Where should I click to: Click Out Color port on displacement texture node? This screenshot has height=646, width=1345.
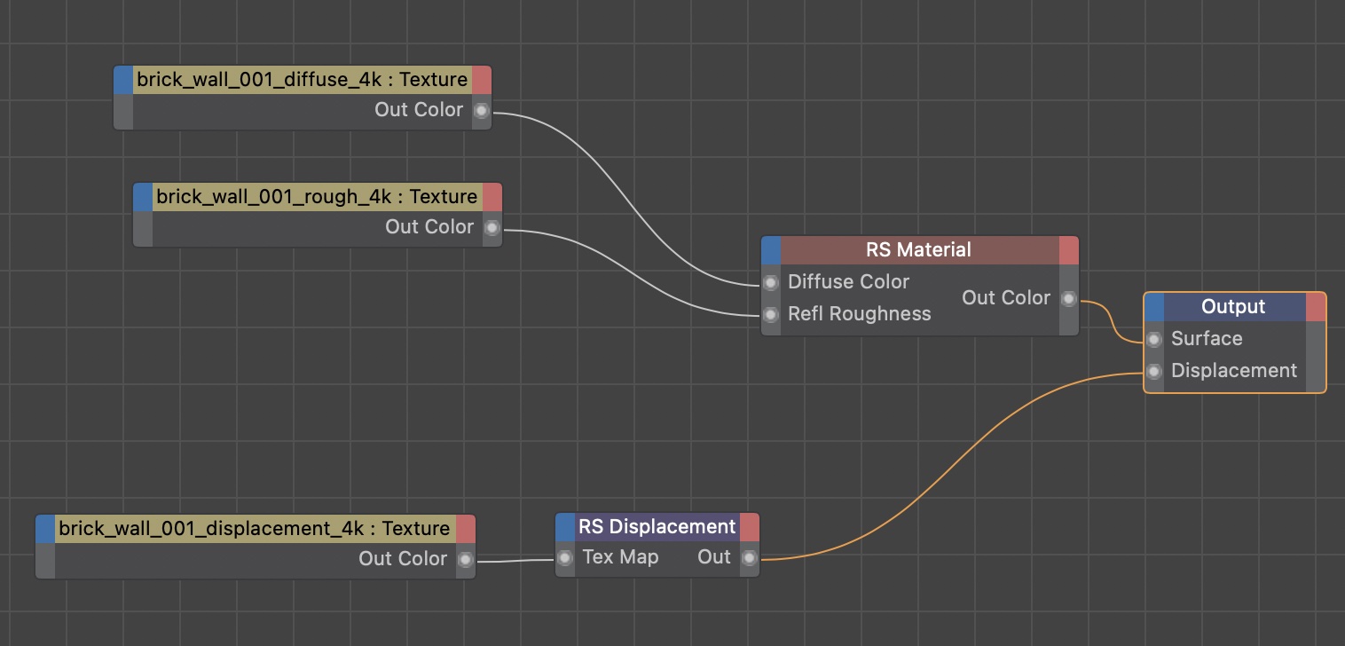[x=465, y=560]
